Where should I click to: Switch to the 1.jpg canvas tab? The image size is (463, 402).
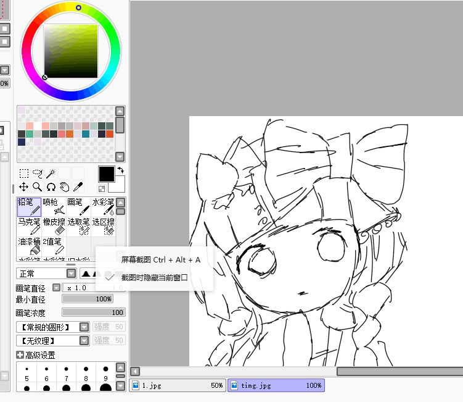click(x=178, y=385)
